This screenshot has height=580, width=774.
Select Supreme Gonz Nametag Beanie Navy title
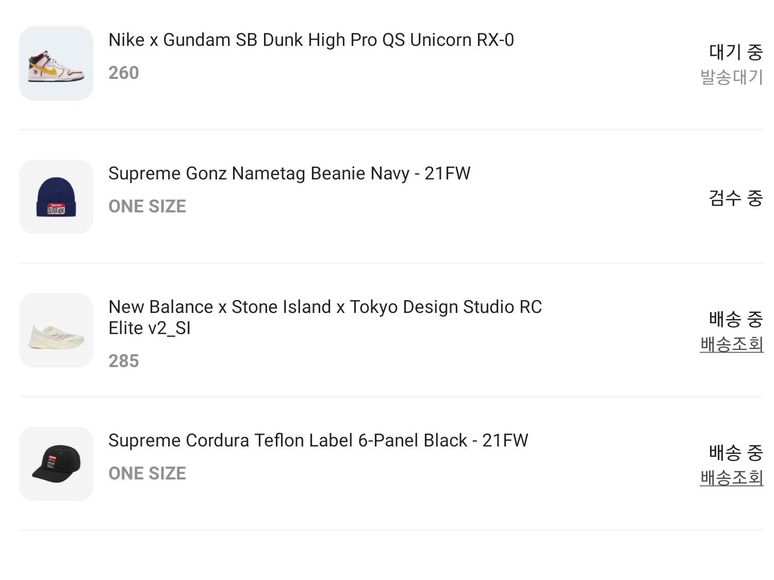289,174
